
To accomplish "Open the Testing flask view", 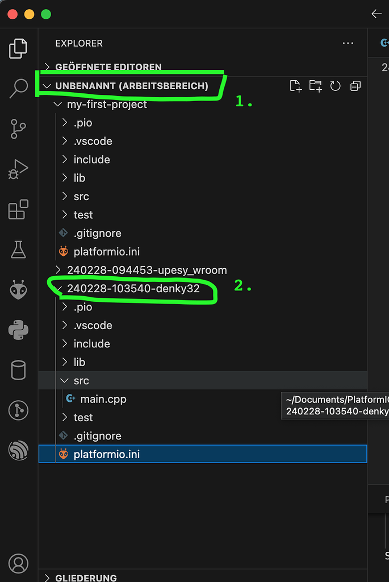I will coord(18,250).
